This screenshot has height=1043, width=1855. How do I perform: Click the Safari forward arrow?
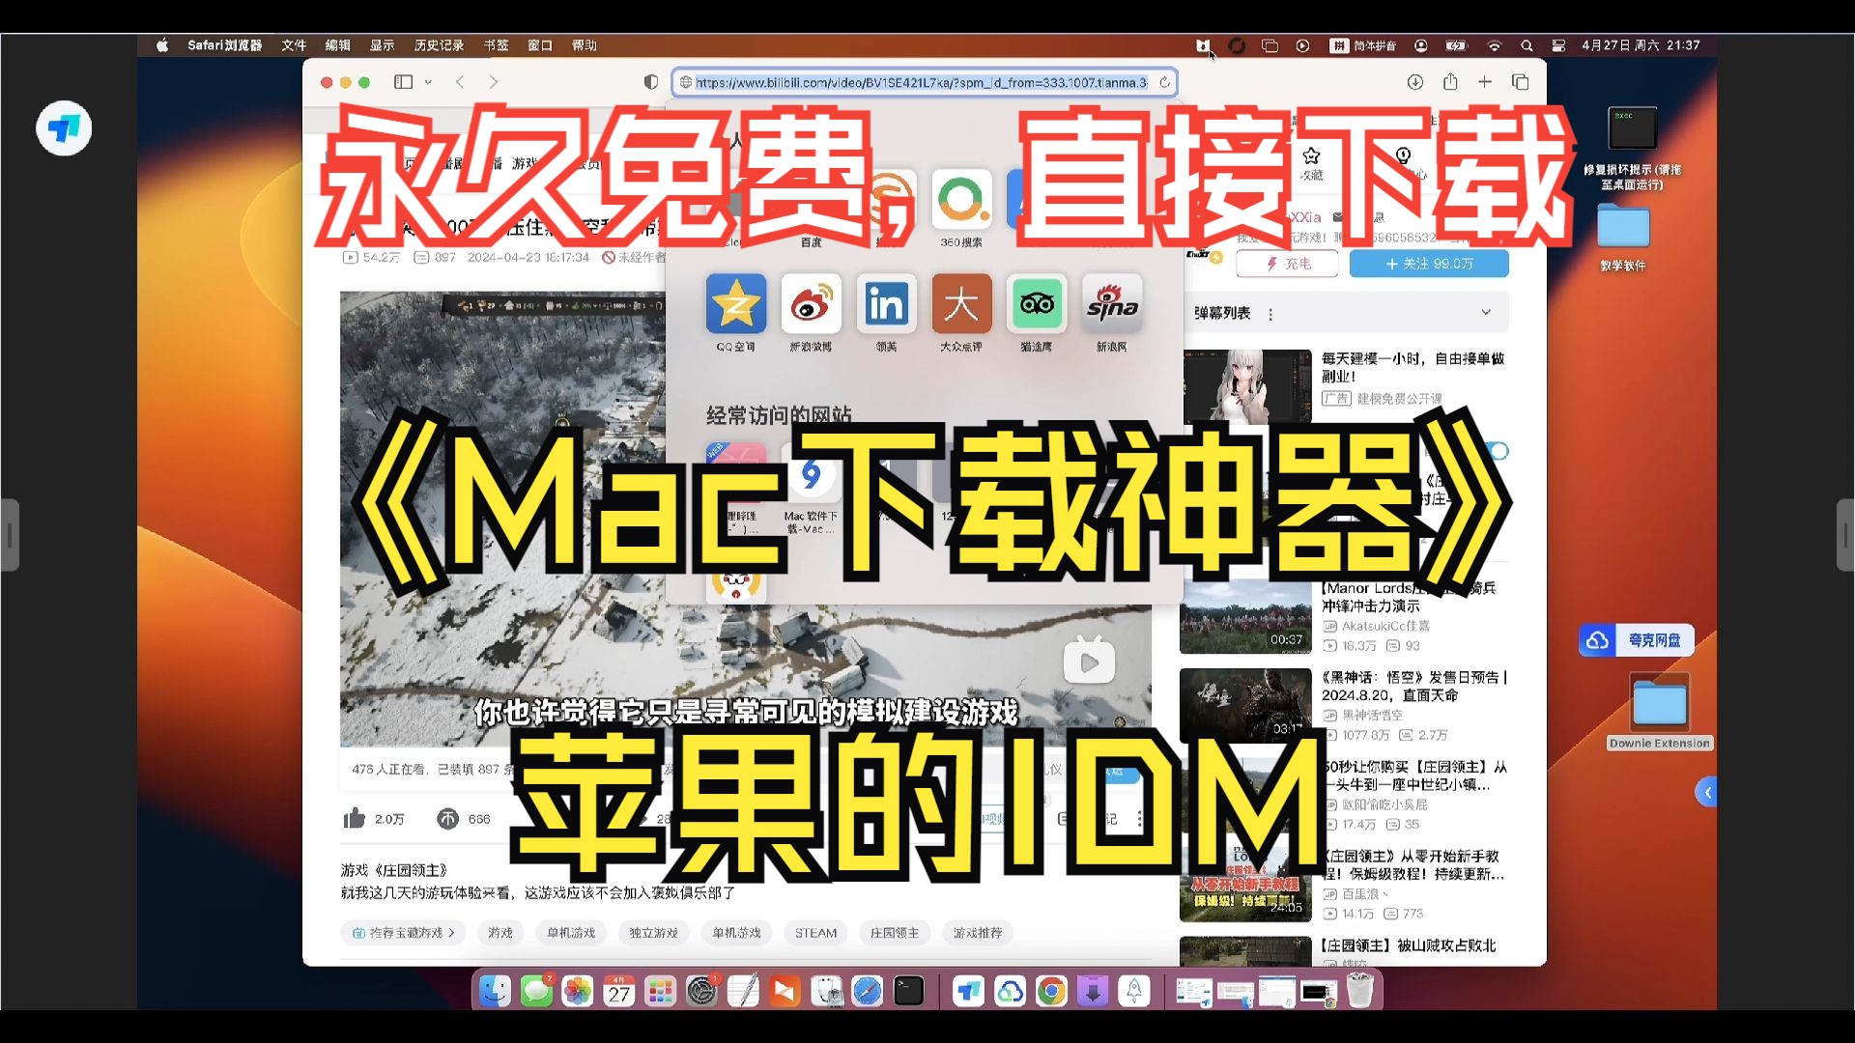coord(494,82)
